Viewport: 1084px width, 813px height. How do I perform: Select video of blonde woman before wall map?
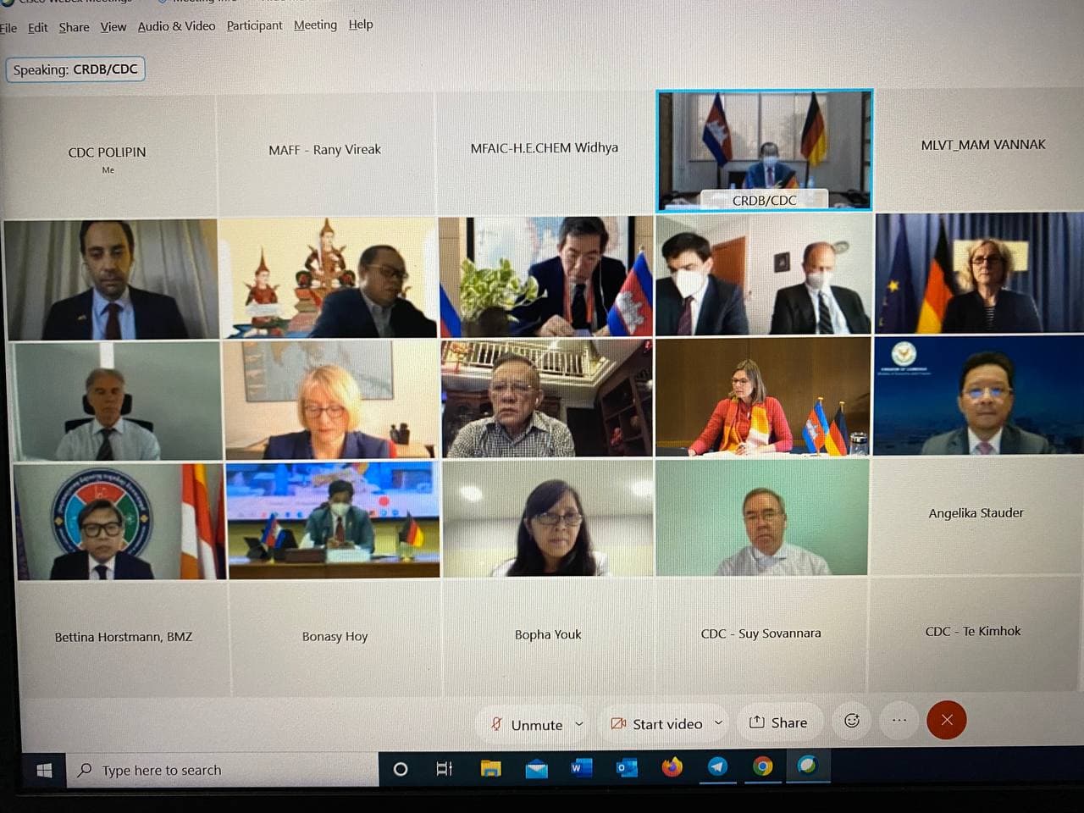click(x=331, y=400)
